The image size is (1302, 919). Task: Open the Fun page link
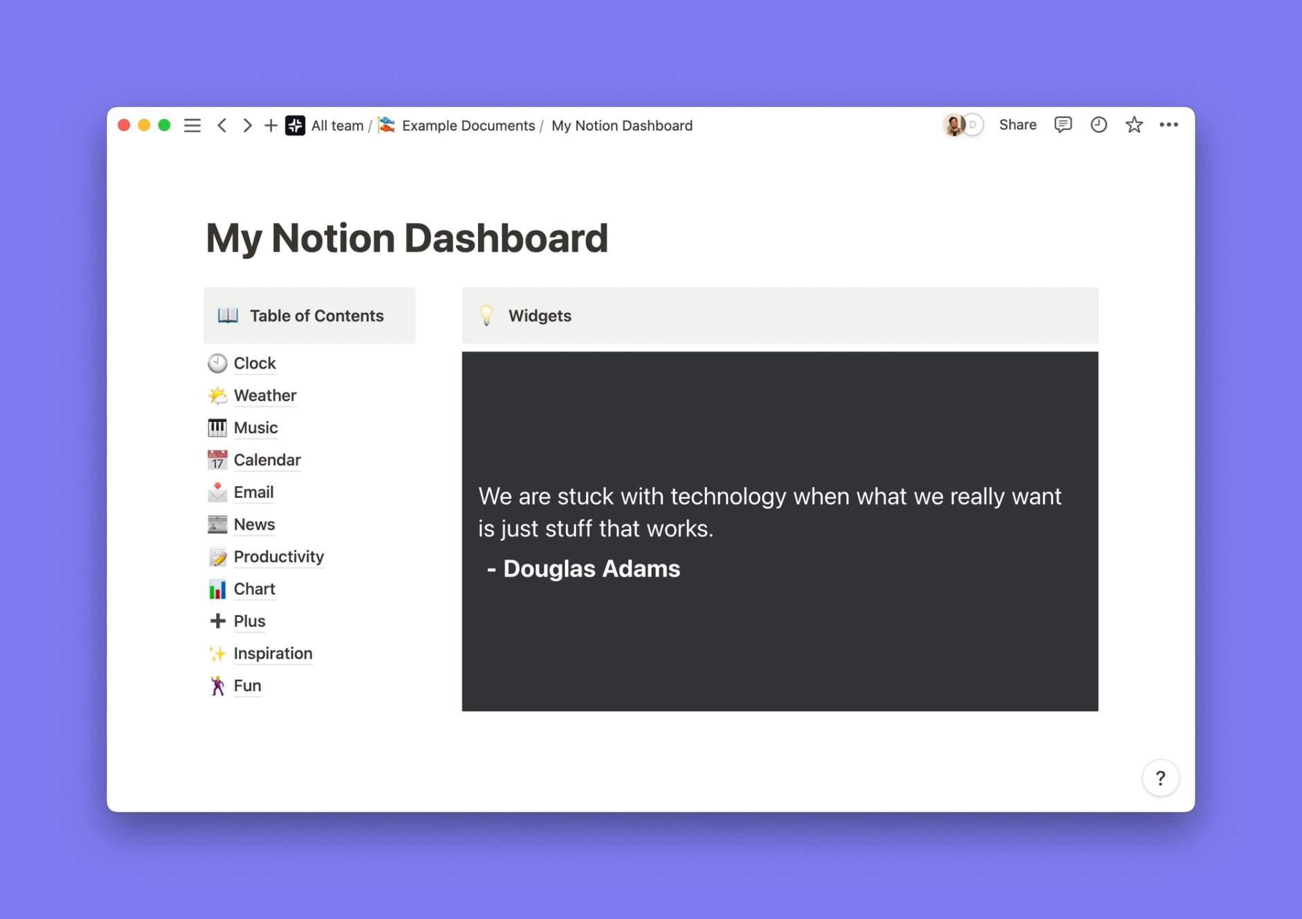(x=247, y=686)
